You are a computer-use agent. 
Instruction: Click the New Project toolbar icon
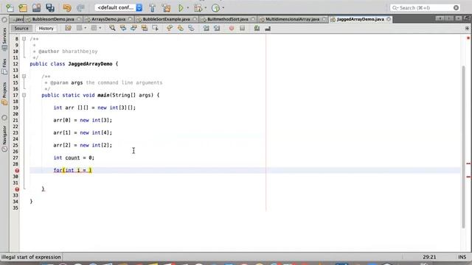point(23,7)
